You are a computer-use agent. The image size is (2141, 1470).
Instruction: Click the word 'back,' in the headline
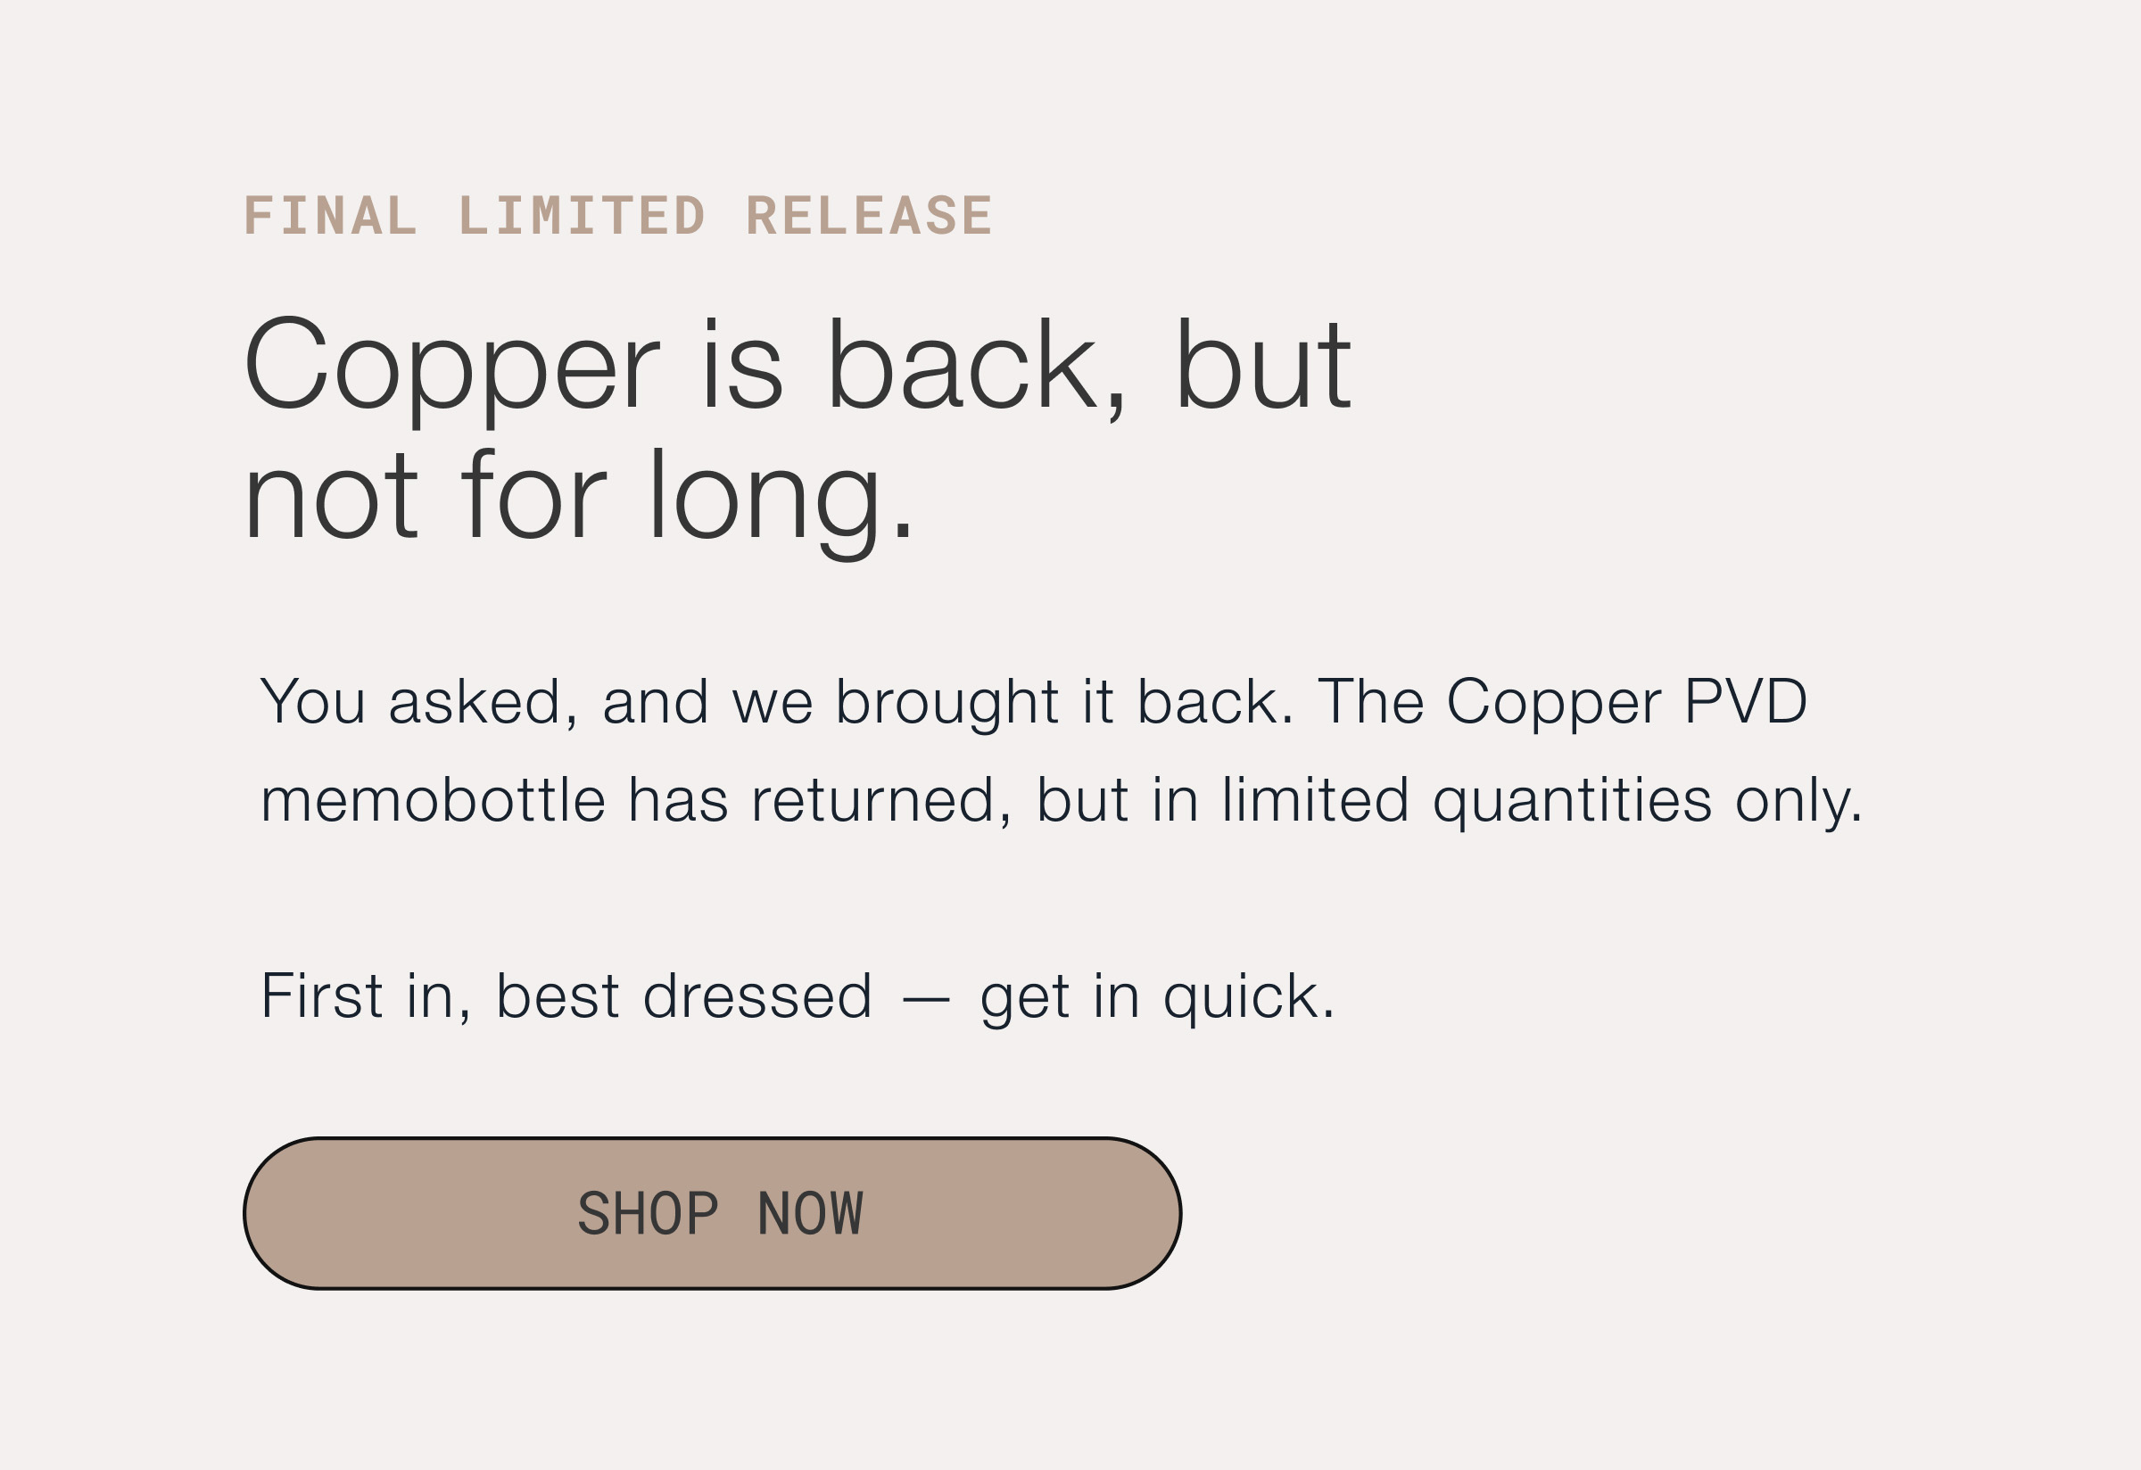point(977,368)
